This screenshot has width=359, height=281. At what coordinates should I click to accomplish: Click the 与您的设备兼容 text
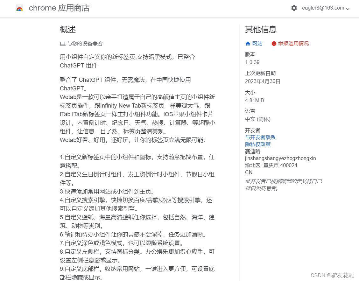tap(85, 44)
